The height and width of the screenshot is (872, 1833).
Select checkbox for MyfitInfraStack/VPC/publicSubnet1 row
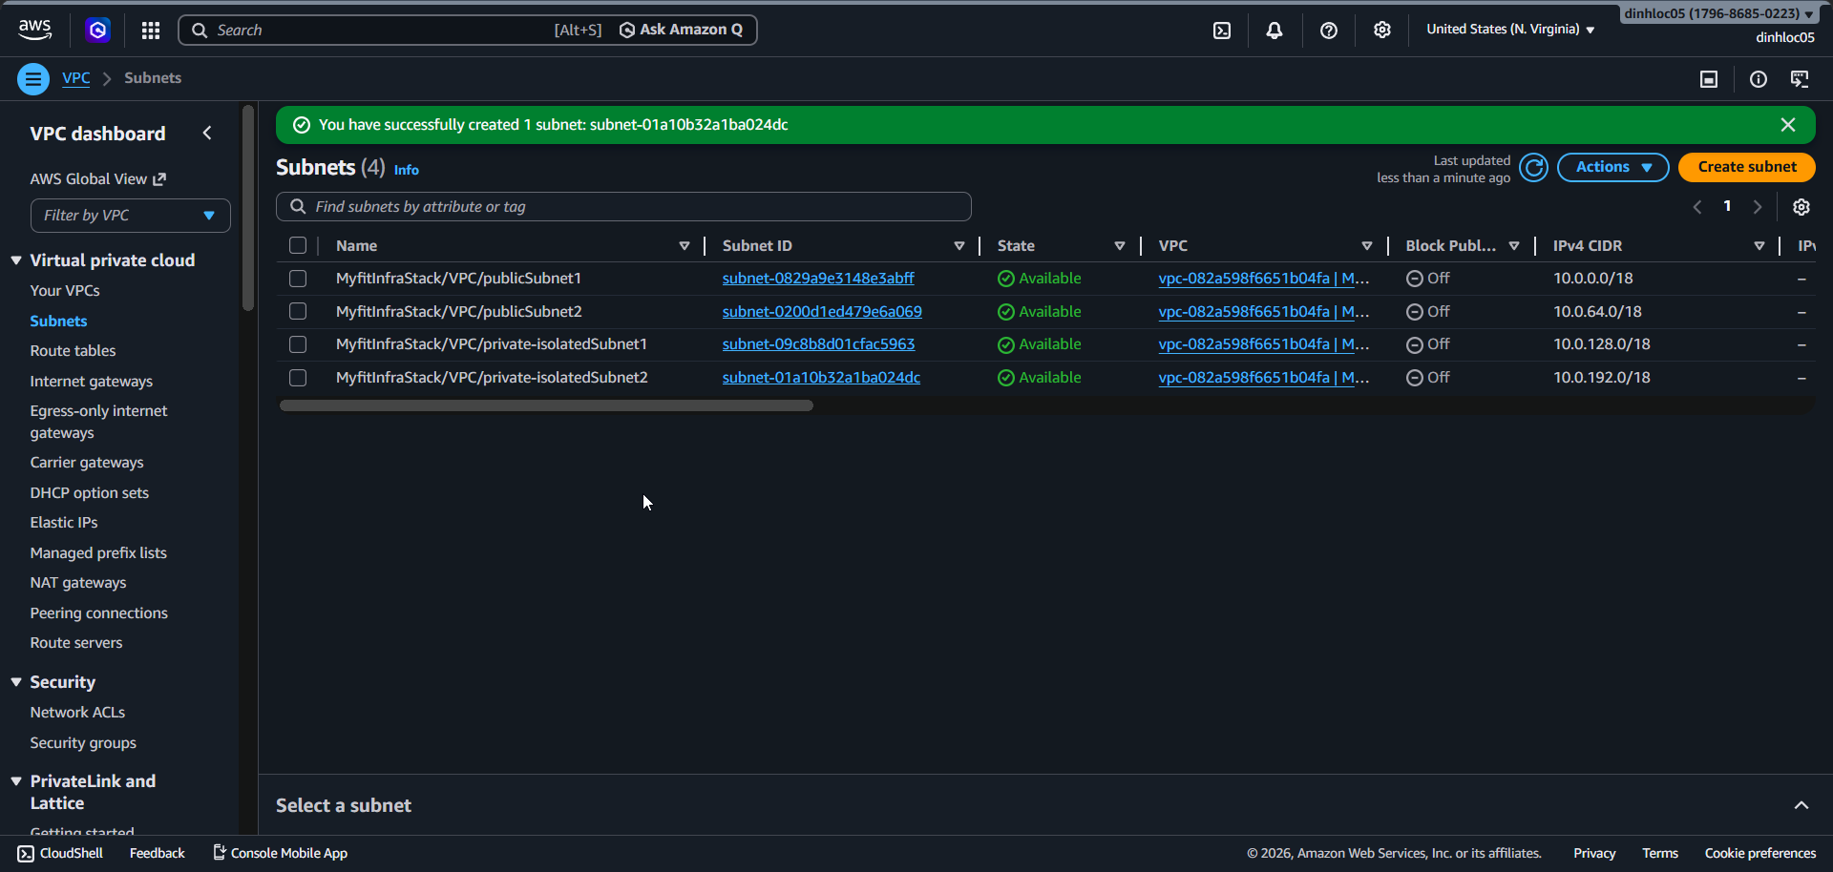pos(298,279)
